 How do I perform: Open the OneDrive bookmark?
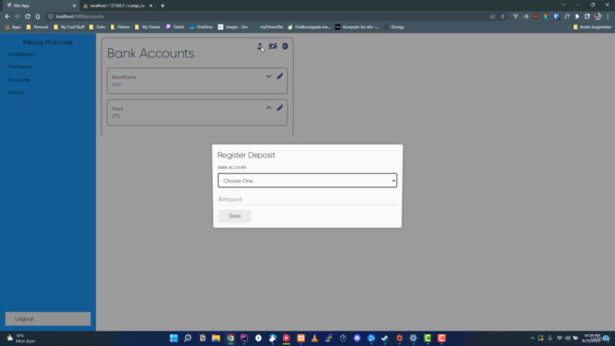pos(201,27)
